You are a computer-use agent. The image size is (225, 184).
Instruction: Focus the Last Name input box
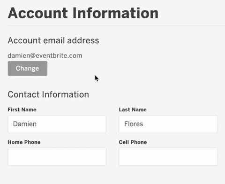pyautogui.click(x=168, y=124)
